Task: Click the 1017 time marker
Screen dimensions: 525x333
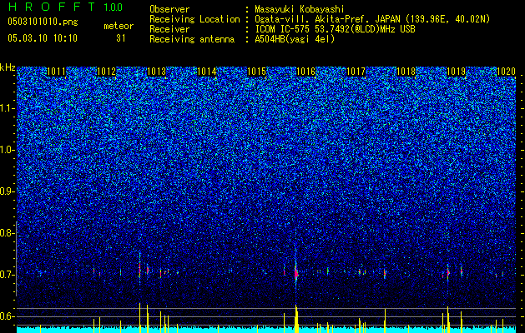Action: click(x=356, y=72)
